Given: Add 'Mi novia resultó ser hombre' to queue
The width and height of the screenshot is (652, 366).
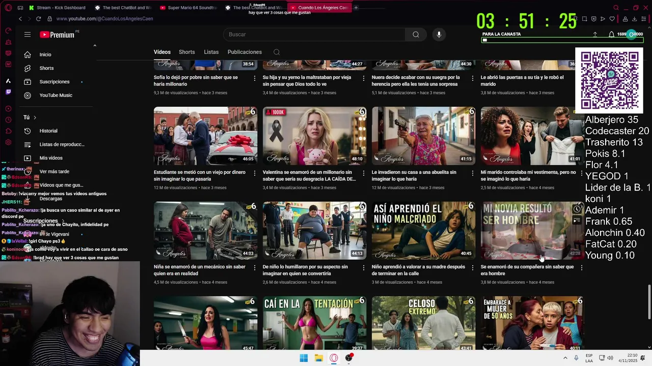Looking at the screenshot, I should 577,221.
